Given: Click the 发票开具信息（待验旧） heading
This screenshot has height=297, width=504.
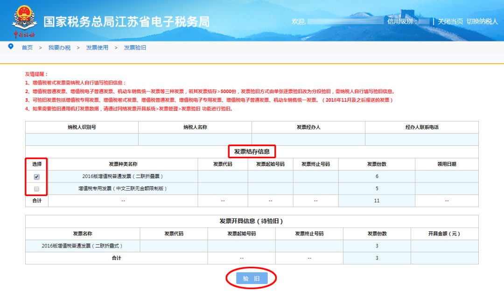Looking at the screenshot, I should point(252,221).
